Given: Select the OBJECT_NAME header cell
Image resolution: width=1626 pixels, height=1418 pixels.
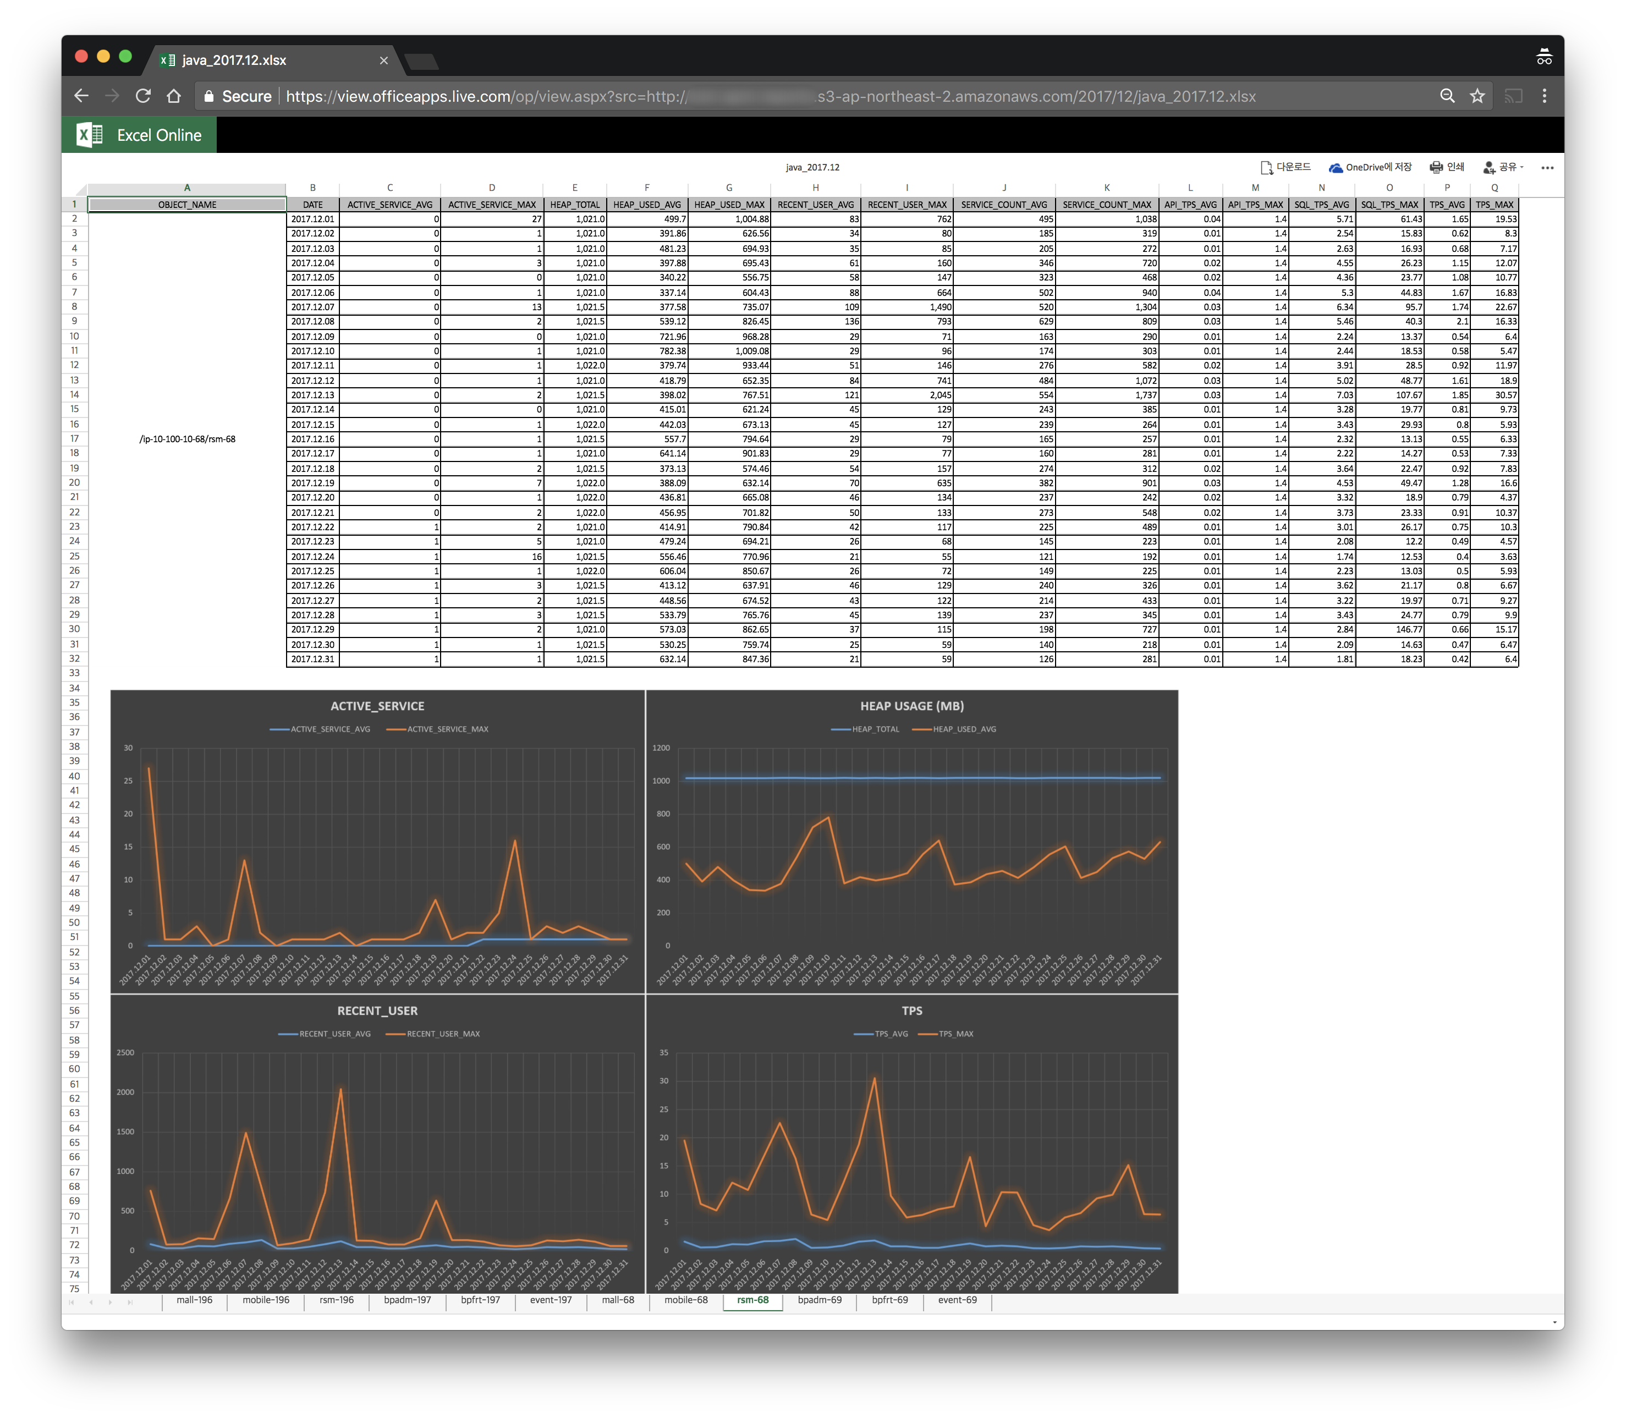Looking at the screenshot, I should tap(186, 205).
